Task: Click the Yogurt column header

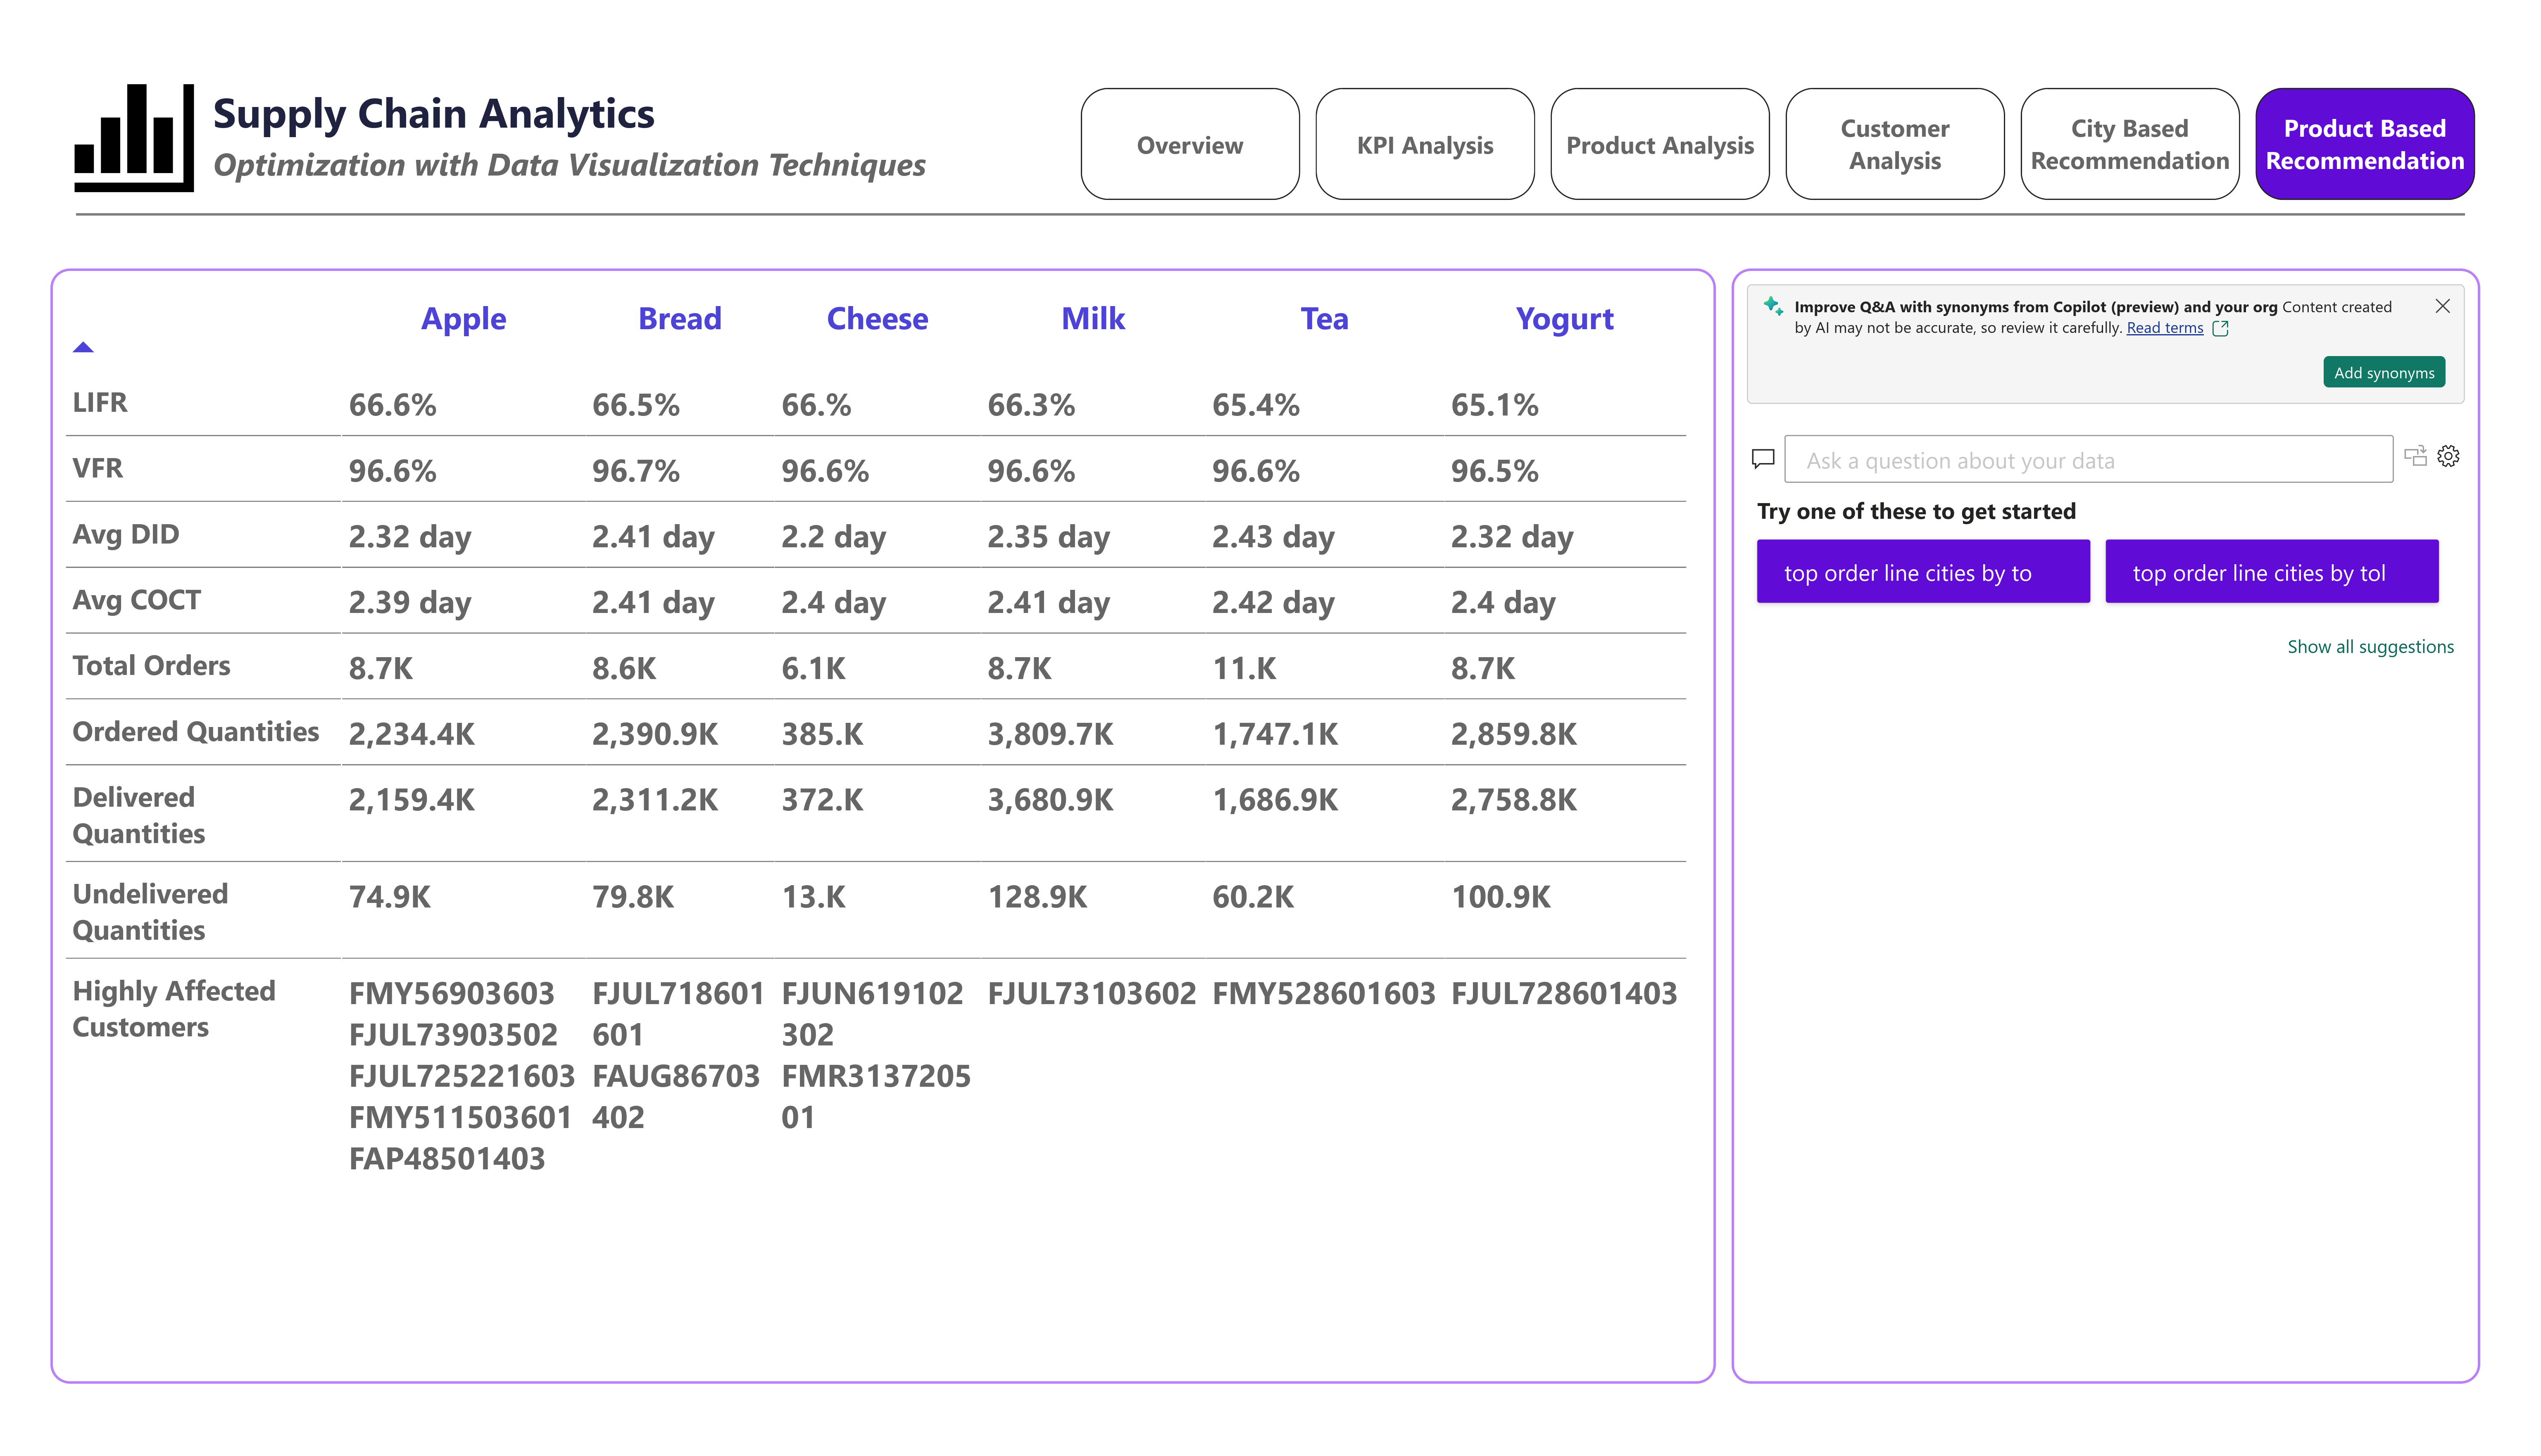Action: point(1563,319)
